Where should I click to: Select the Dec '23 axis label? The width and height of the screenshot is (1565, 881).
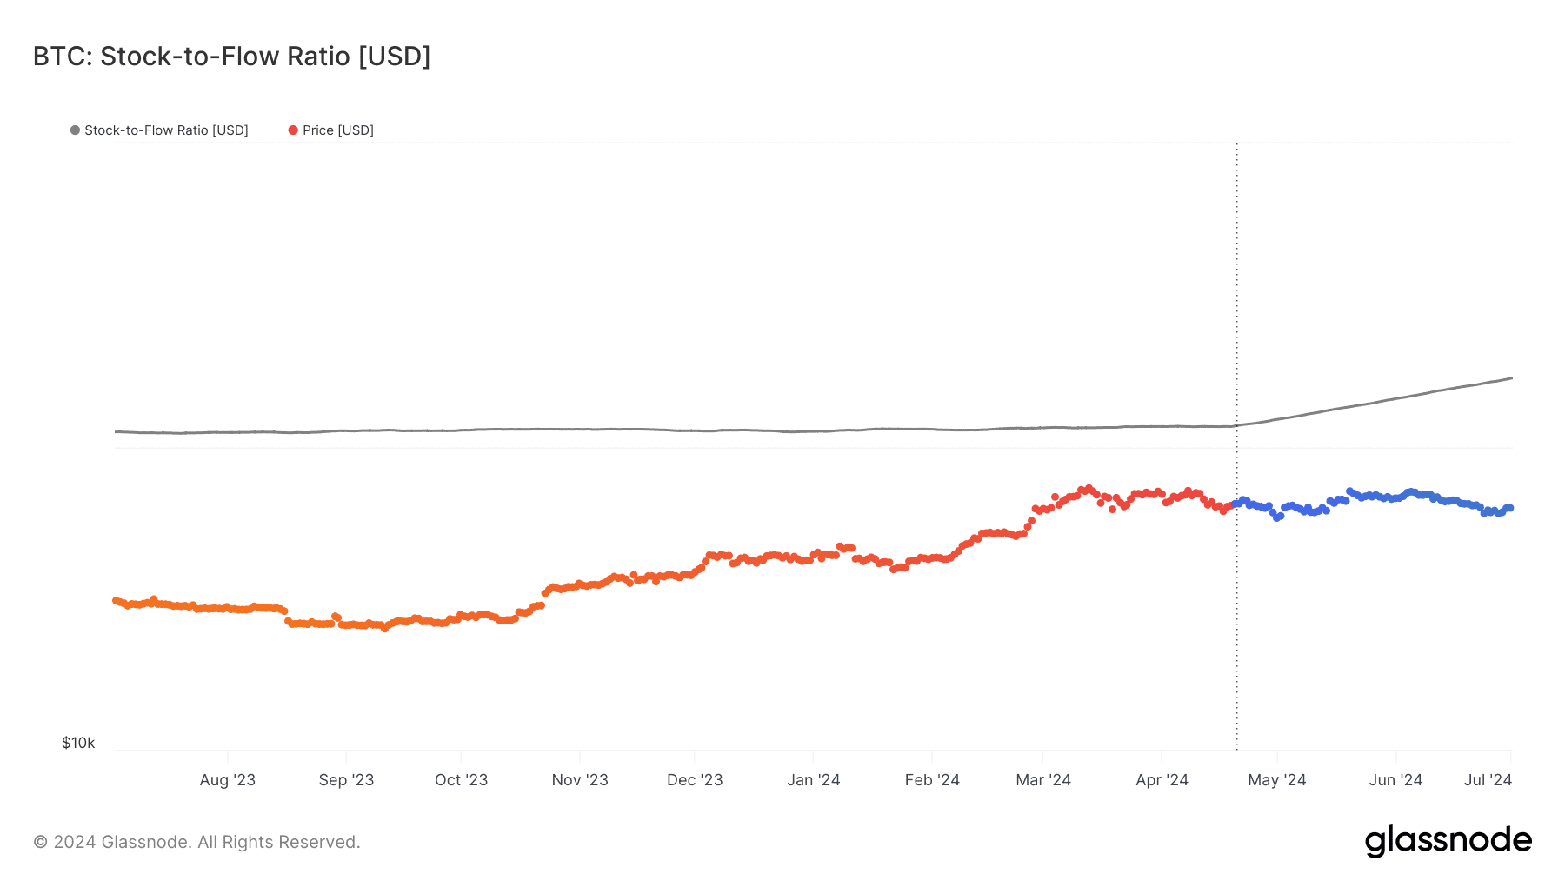[x=695, y=780]
